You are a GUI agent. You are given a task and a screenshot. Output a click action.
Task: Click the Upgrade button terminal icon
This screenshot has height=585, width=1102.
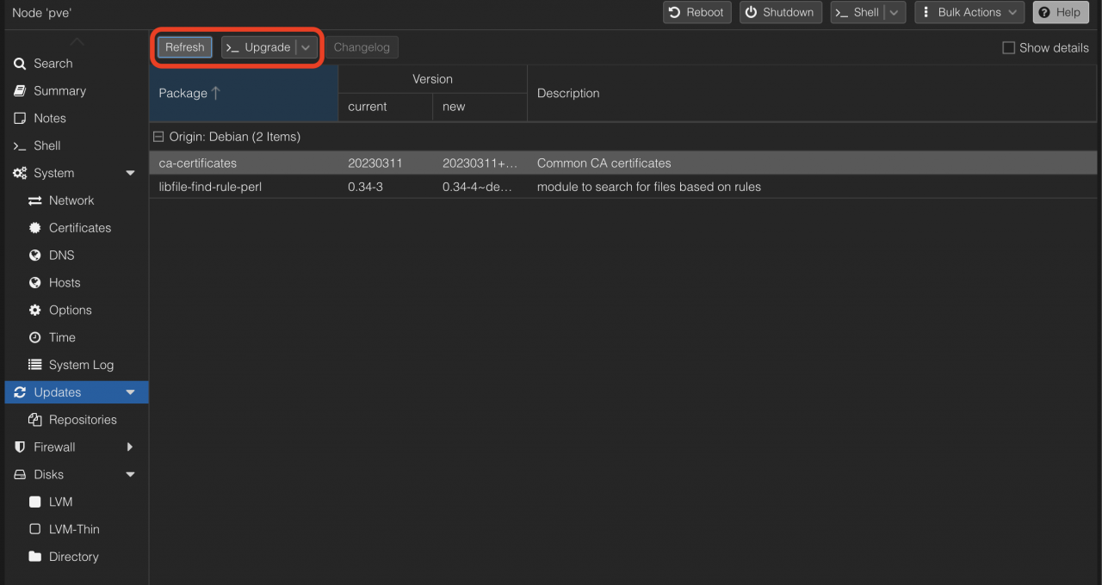tap(232, 48)
